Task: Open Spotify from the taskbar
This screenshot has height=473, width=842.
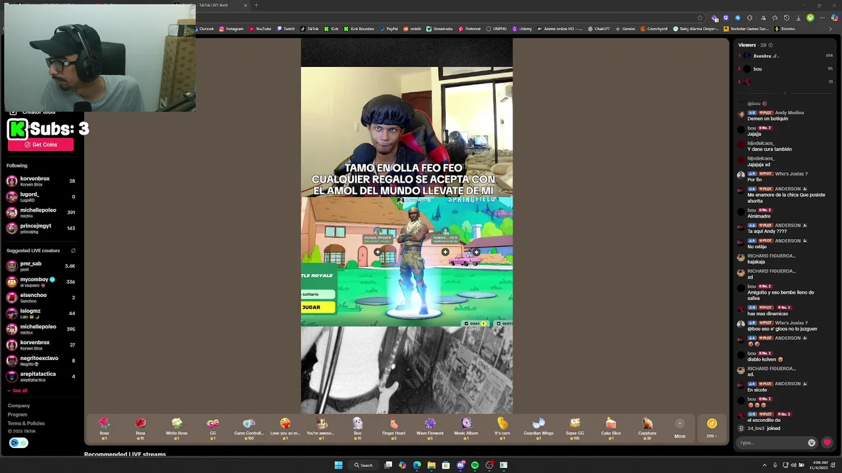Action: [x=475, y=465]
